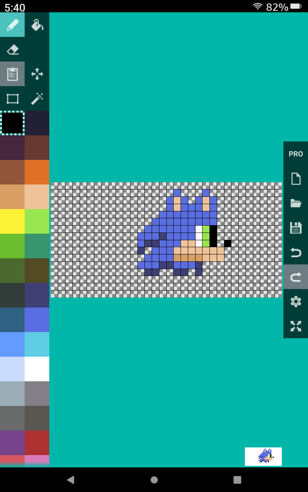Image resolution: width=308 pixels, height=492 pixels.
Task: Tap the battery indicator icon
Action: tap(296, 6)
